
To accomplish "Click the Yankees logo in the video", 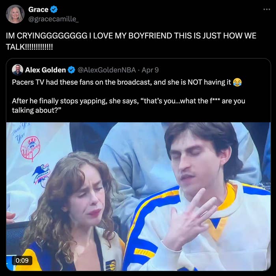I will (x=31, y=150).
